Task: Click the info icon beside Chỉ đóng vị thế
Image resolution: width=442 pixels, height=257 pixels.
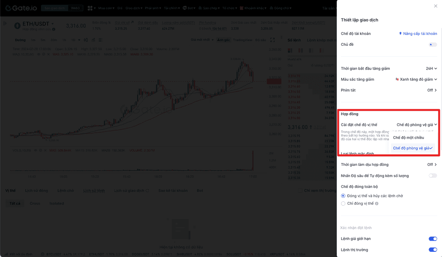Action: (x=377, y=203)
